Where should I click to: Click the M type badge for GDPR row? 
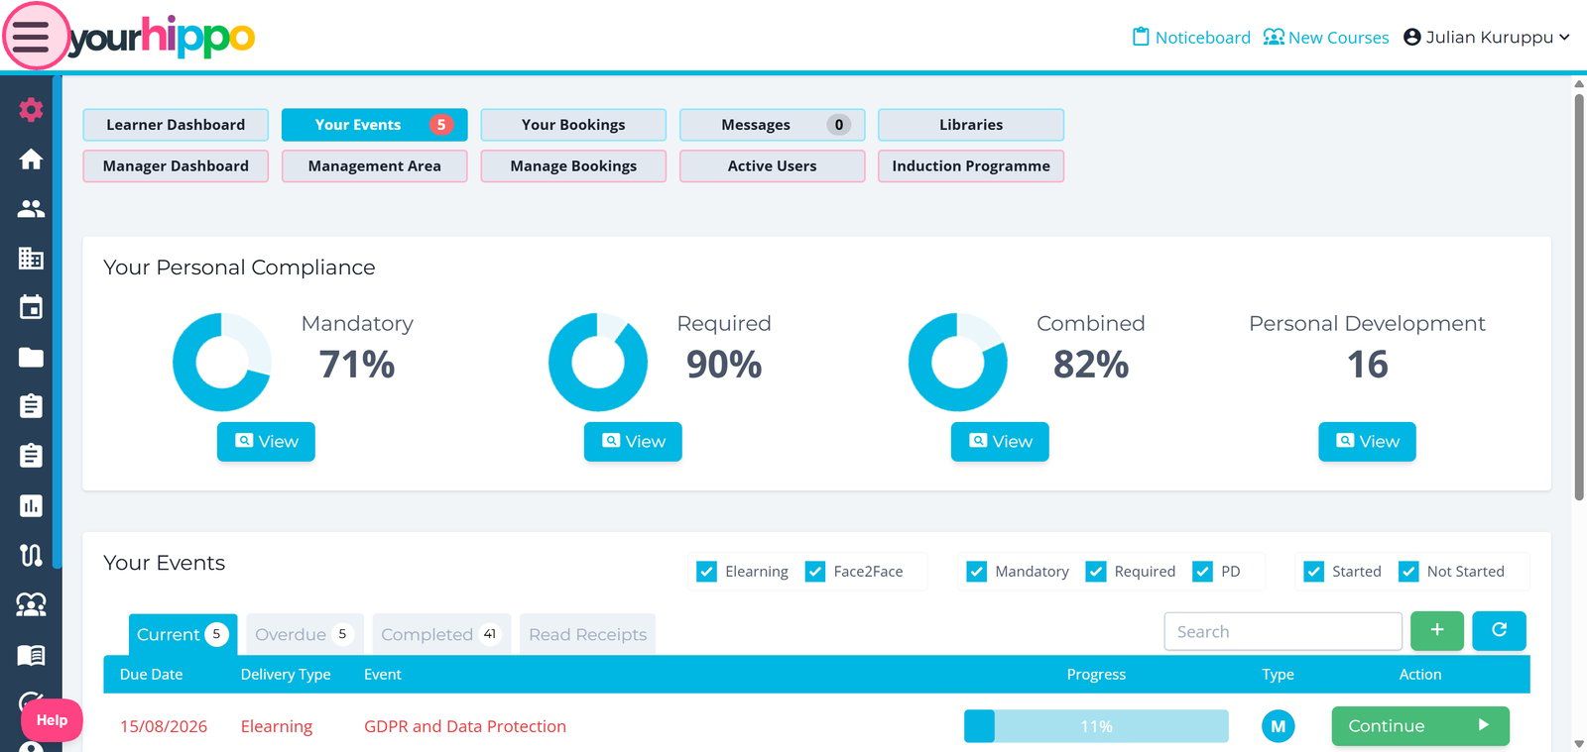click(x=1279, y=726)
